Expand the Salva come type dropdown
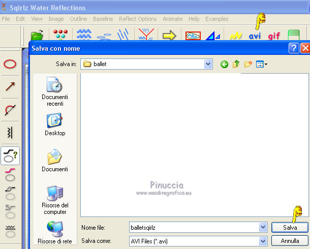Image resolution: width=310 pixels, height=249 pixels. (x=263, y=241)
